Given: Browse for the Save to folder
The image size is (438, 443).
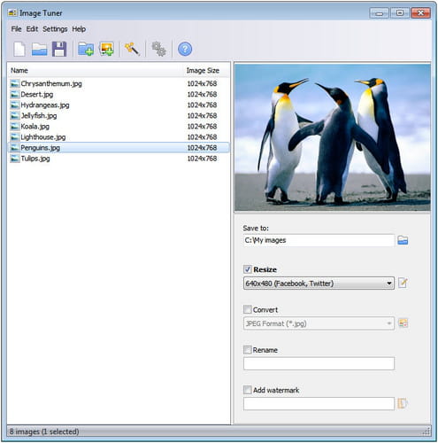Looking at the screenshot, I should tap(403, 240).
